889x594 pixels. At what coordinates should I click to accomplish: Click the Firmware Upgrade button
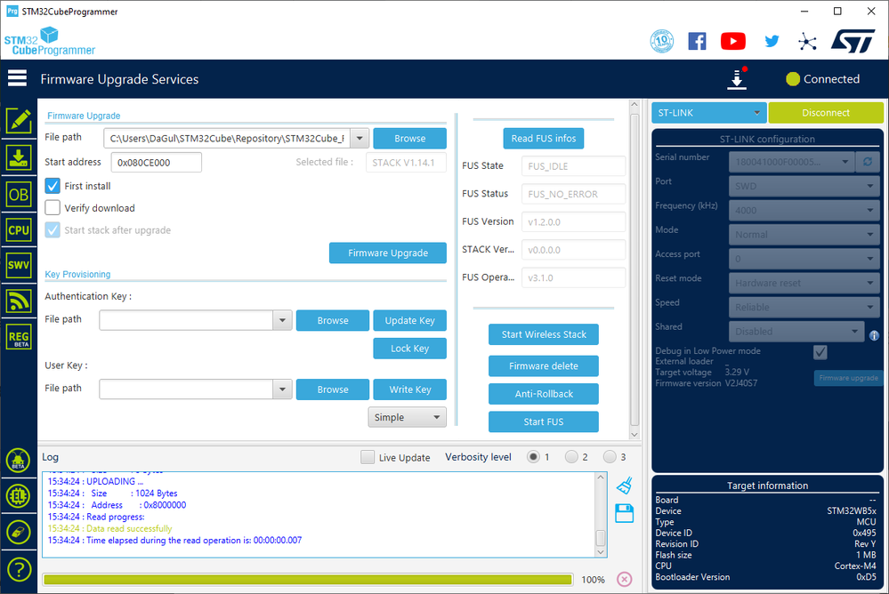[x=388, y=253]
